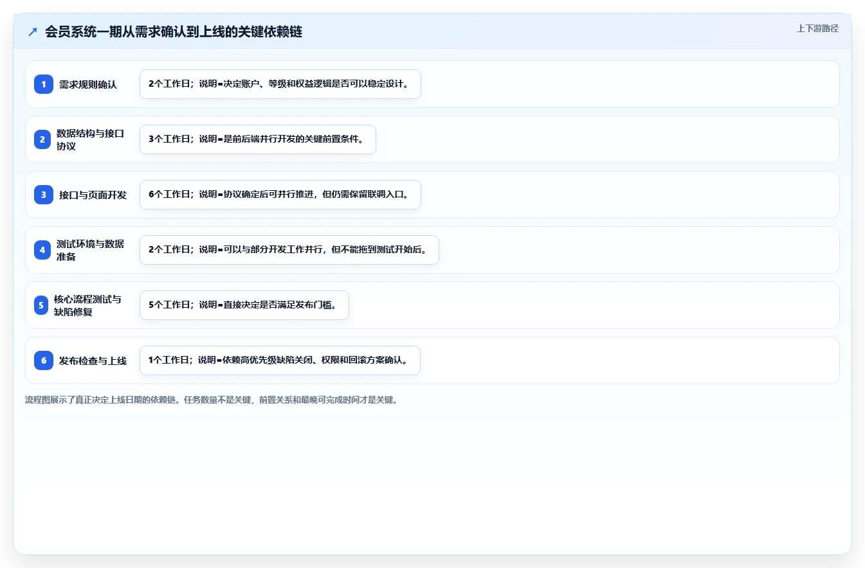Click the note saying 不能拖到测试开始后
This screenshot has height=568, width=865.
tap(289, 250)
